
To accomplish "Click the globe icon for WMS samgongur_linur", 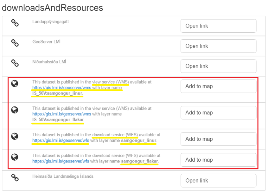I will pos(15,83).
